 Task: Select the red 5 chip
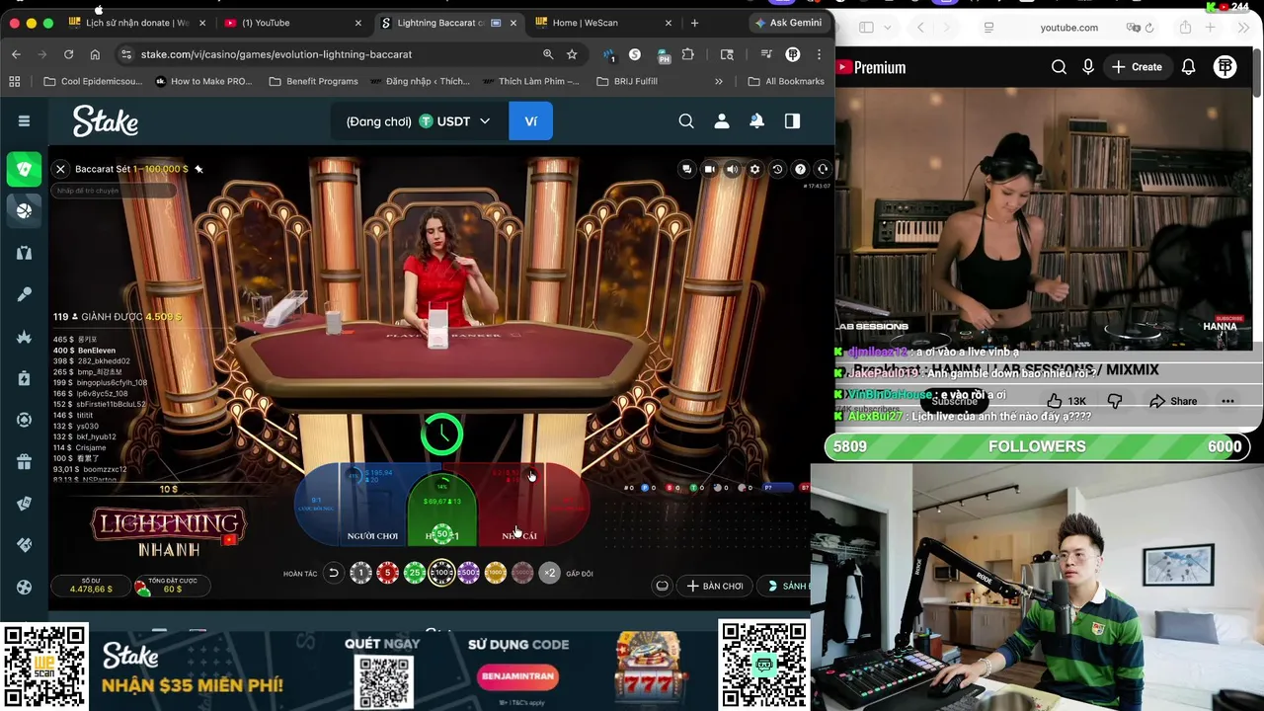(x=388, y=573)
